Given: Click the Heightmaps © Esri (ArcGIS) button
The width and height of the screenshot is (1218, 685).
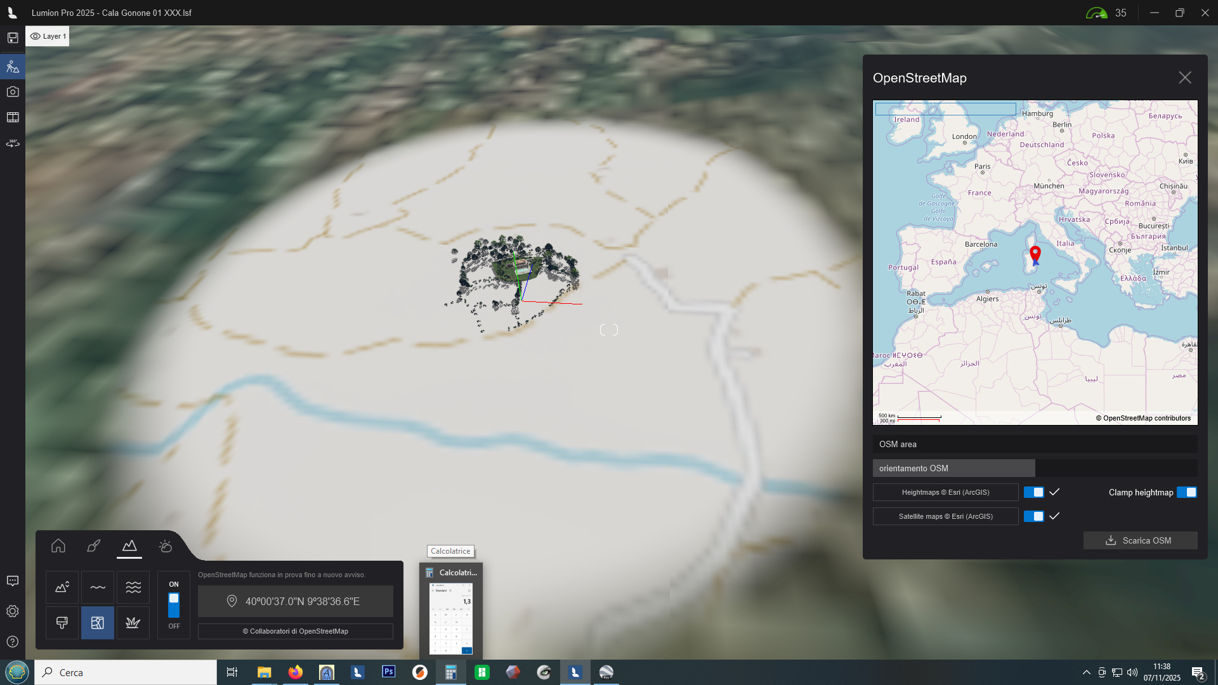Looking at the screenshot, I should click(x=946, y=492).
